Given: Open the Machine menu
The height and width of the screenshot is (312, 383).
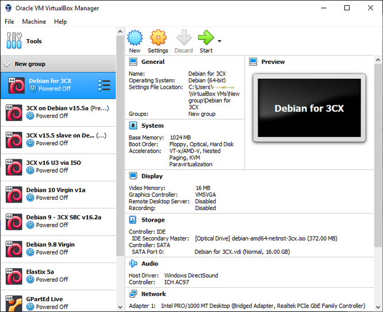Looking at the screenshot, I should 34,21.
